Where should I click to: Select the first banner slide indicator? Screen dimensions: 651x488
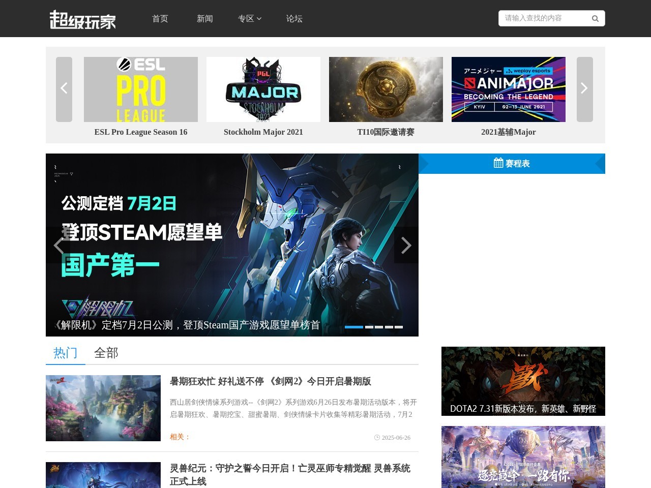pos(354,327)
